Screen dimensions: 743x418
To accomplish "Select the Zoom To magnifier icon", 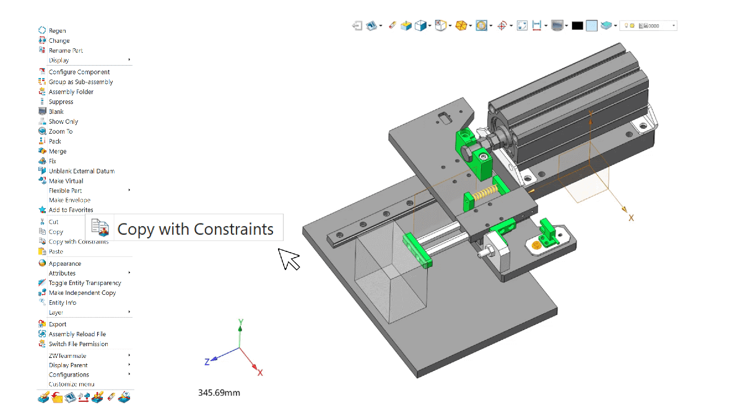I will pyautogui.click(x=42, y=131).
